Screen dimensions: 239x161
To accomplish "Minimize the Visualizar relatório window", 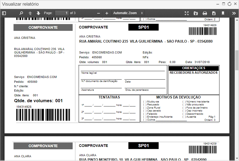I will coord(218,4).
